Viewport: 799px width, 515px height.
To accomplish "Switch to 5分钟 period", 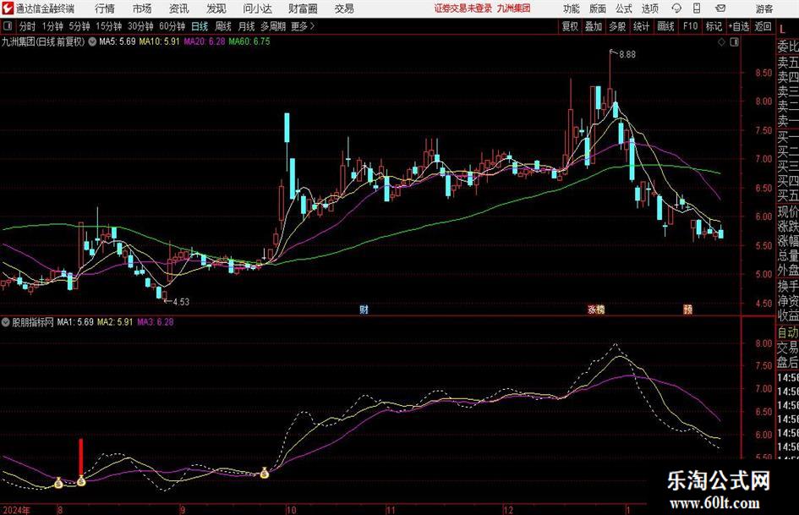I will [79, 26].
